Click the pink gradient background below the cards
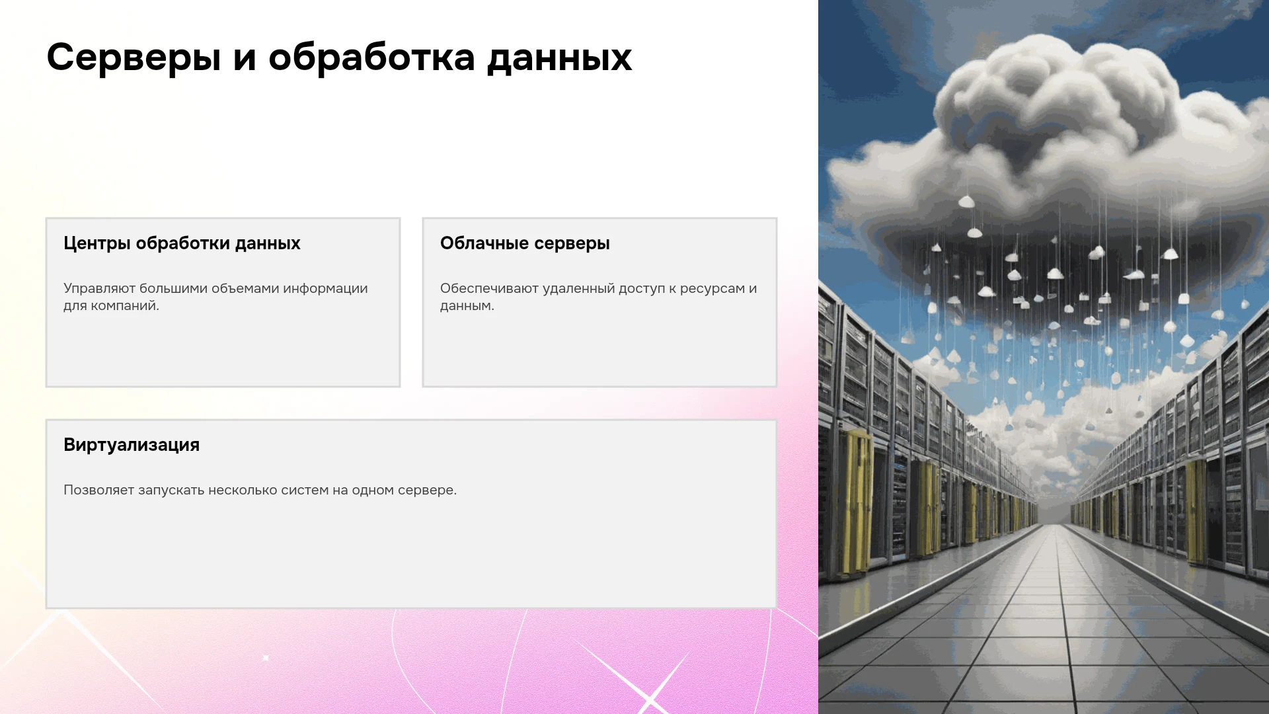The image size is (1269, 714). click(410, 661)
